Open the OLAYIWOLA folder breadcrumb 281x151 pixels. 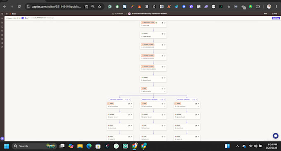[118, 14]
